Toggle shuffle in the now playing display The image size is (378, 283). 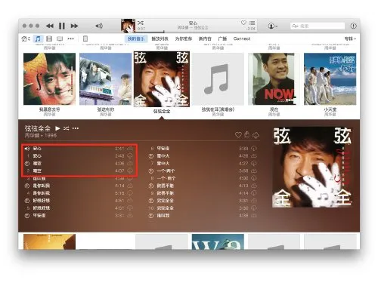coord(141,23)
